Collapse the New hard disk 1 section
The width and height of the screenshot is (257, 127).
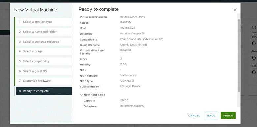coord(81,95)
